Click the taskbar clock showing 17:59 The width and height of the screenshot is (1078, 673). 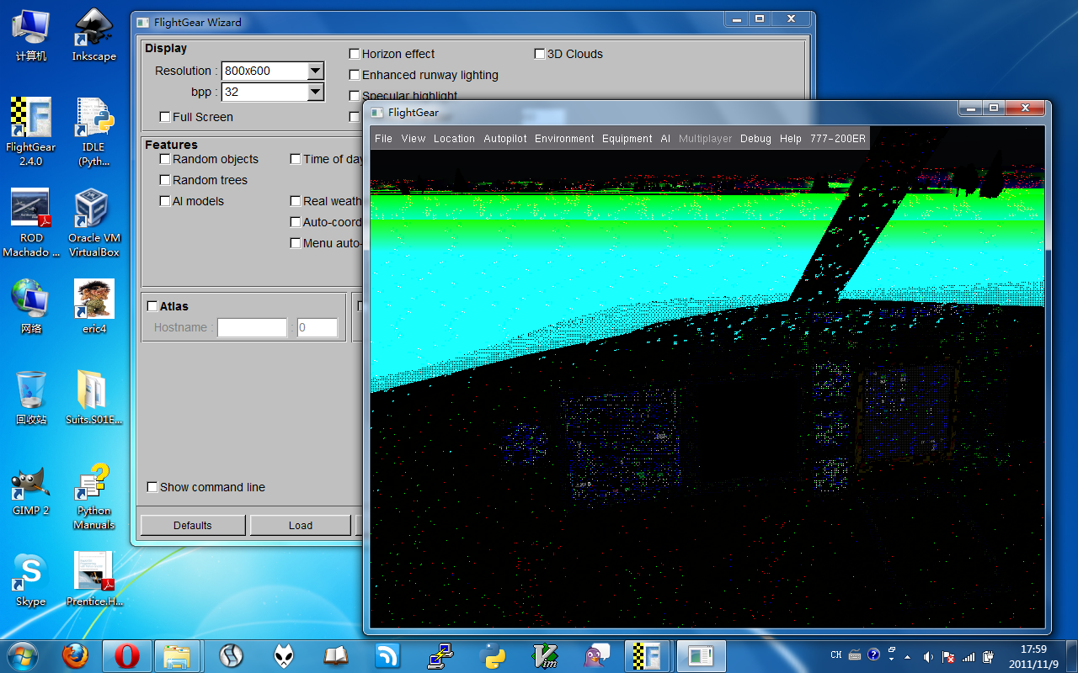1033,656
